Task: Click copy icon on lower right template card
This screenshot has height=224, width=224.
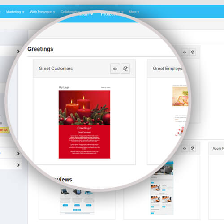Action: 192,148
